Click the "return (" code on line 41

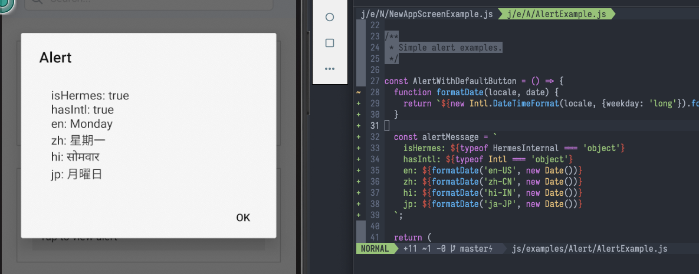413,238
